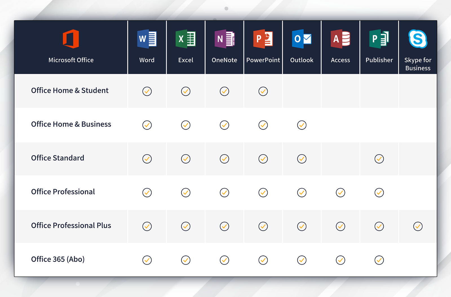
Task: Select the Access database icon
Action: pos(340,39)
